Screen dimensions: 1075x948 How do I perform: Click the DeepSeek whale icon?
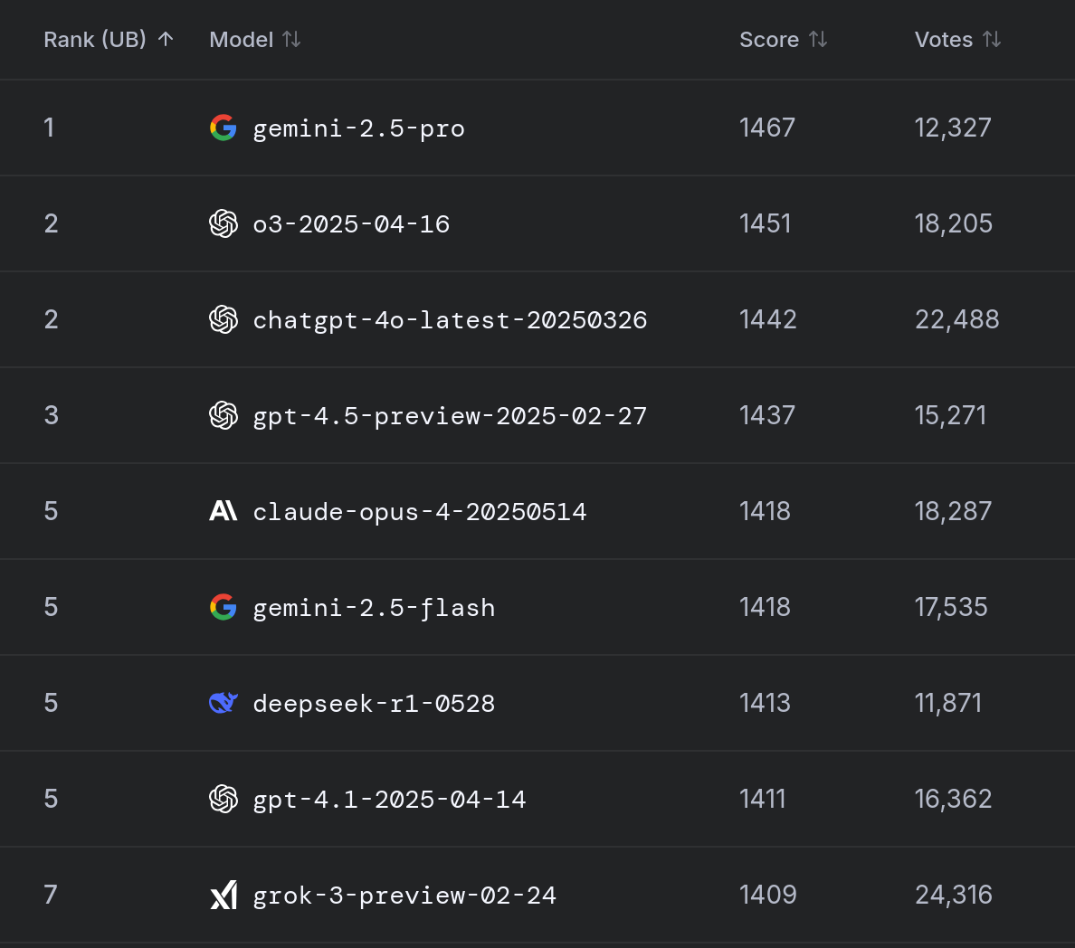pos(223,703)
